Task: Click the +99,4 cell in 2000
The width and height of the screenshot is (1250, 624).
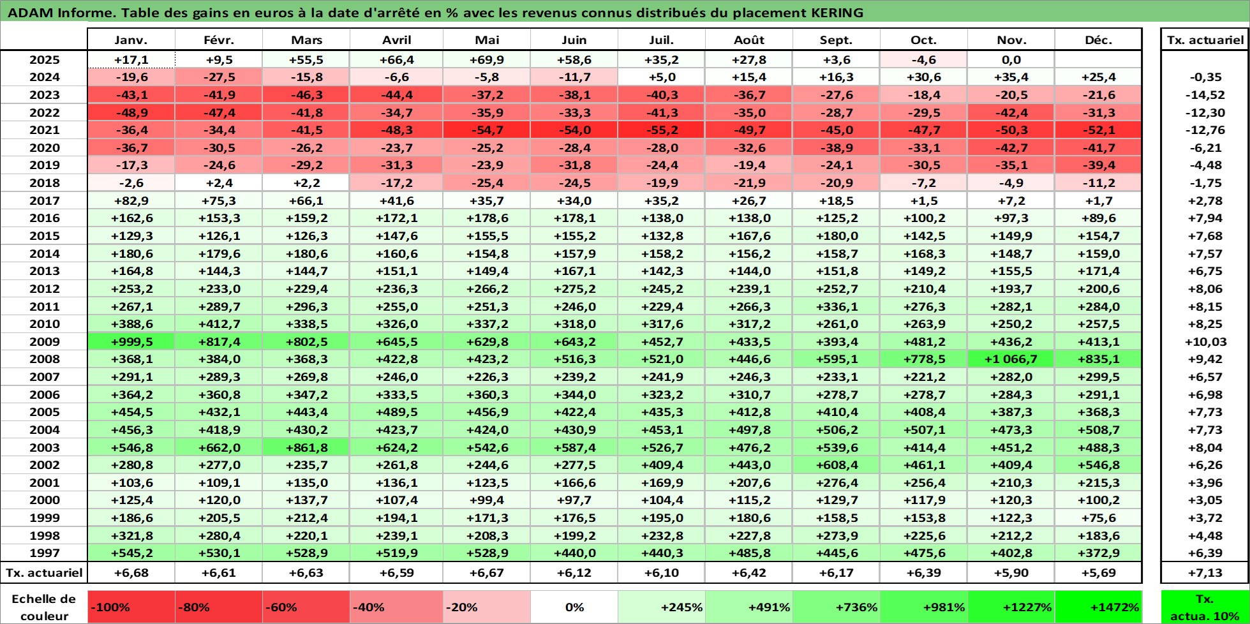Action: [487, 500]
